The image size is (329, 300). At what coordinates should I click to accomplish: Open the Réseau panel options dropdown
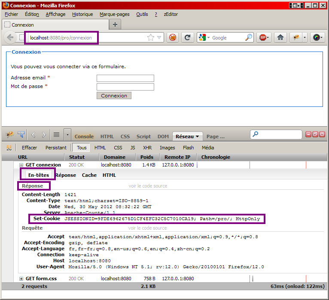point(198,136)
